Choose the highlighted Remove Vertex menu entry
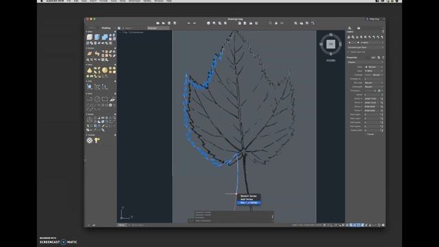This screenshot has height=247, width=439. pos(248,202)
